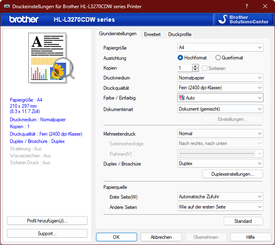
Task: Confirm with the OK button
Action: (x=116, y=237)
